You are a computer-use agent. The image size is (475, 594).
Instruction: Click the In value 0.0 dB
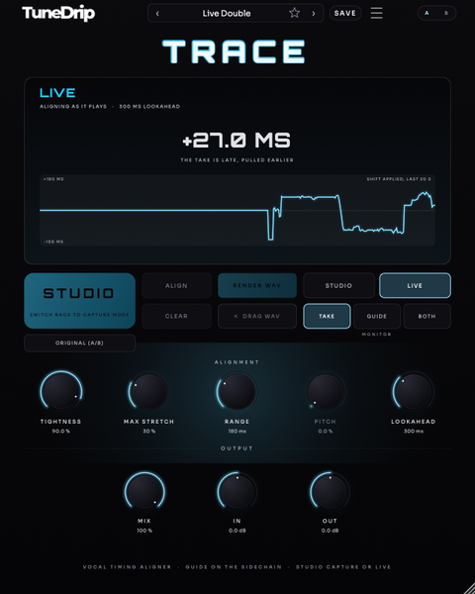tap(237, 531)
